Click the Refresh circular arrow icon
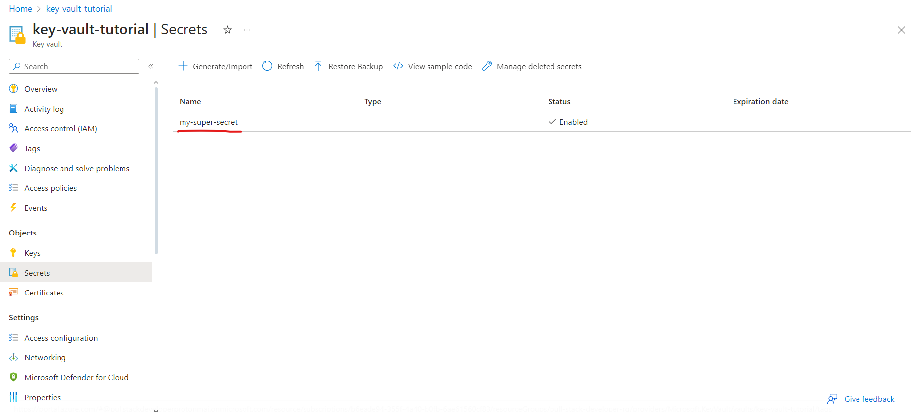Image resolution: width=918 pixels, height=412 pixels. [x=267, y=66]
